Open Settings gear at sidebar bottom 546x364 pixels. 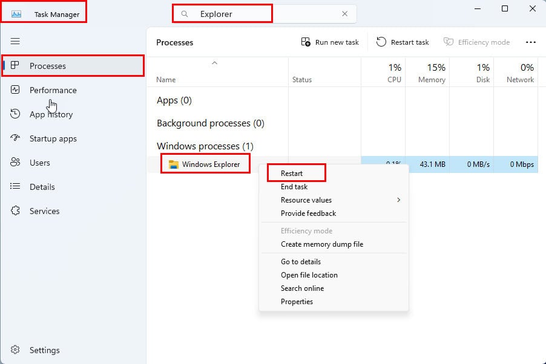[x=15, y=349]
